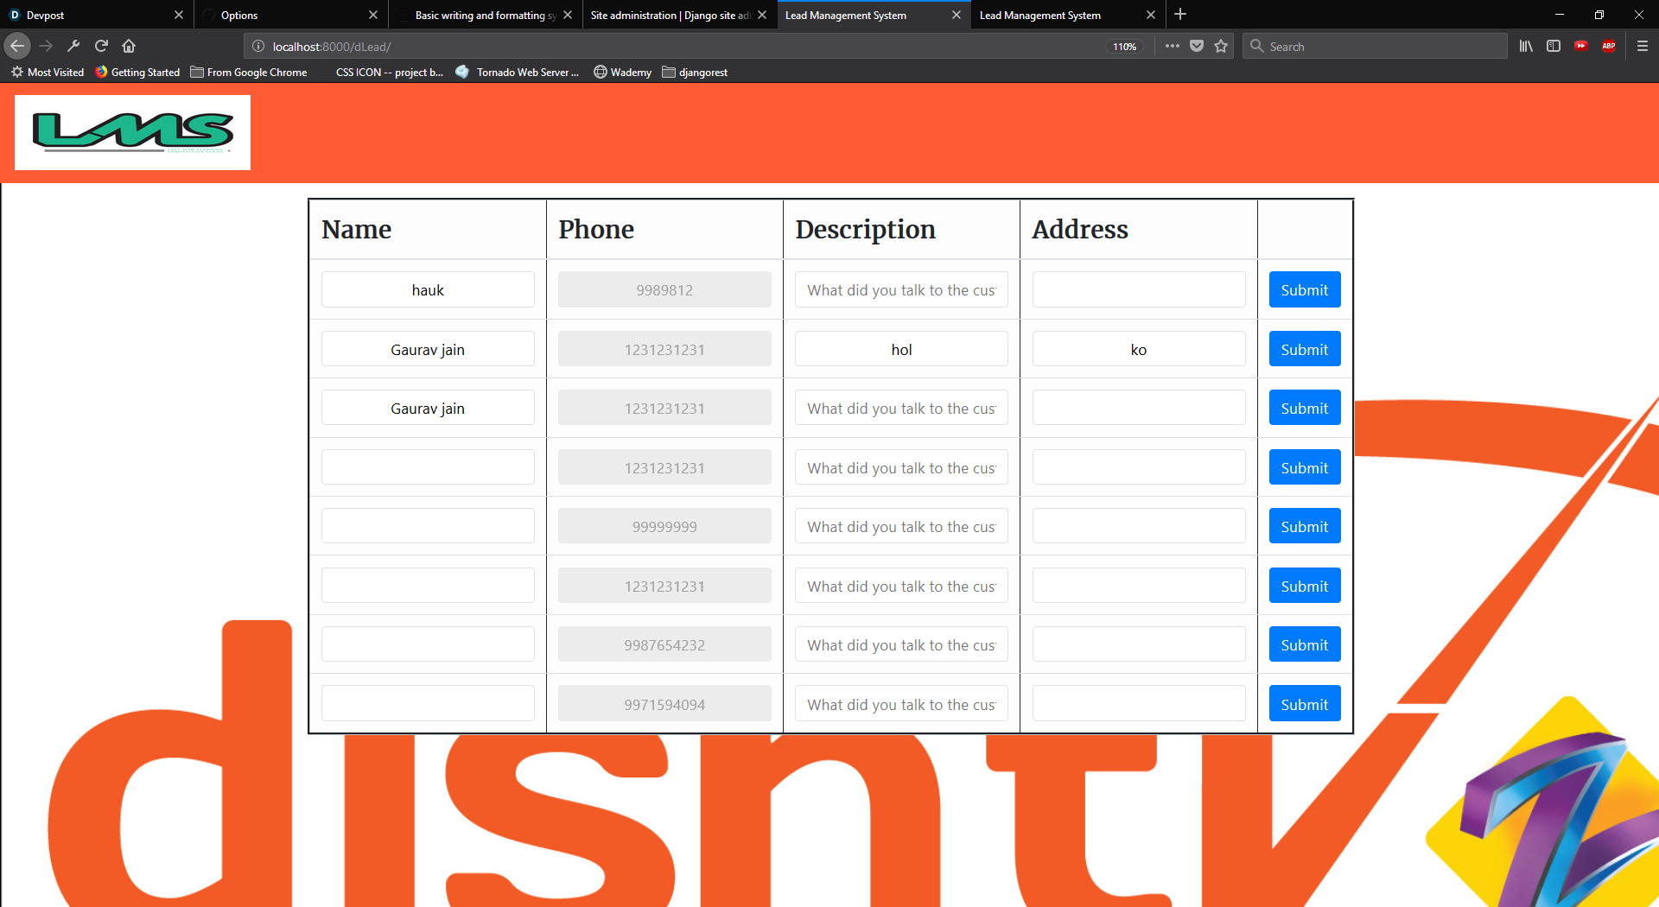This screenshot has height=907, width=1659.
Task: Close the Devpost tab
Action: click(178, 15)
